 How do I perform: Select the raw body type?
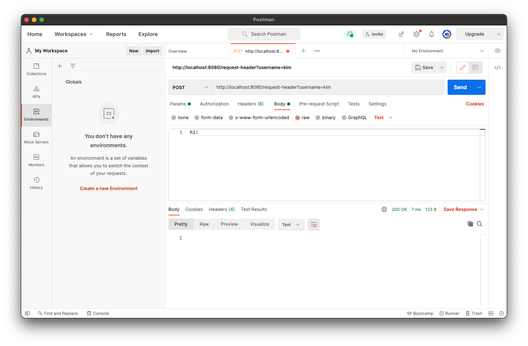(302, 118)
